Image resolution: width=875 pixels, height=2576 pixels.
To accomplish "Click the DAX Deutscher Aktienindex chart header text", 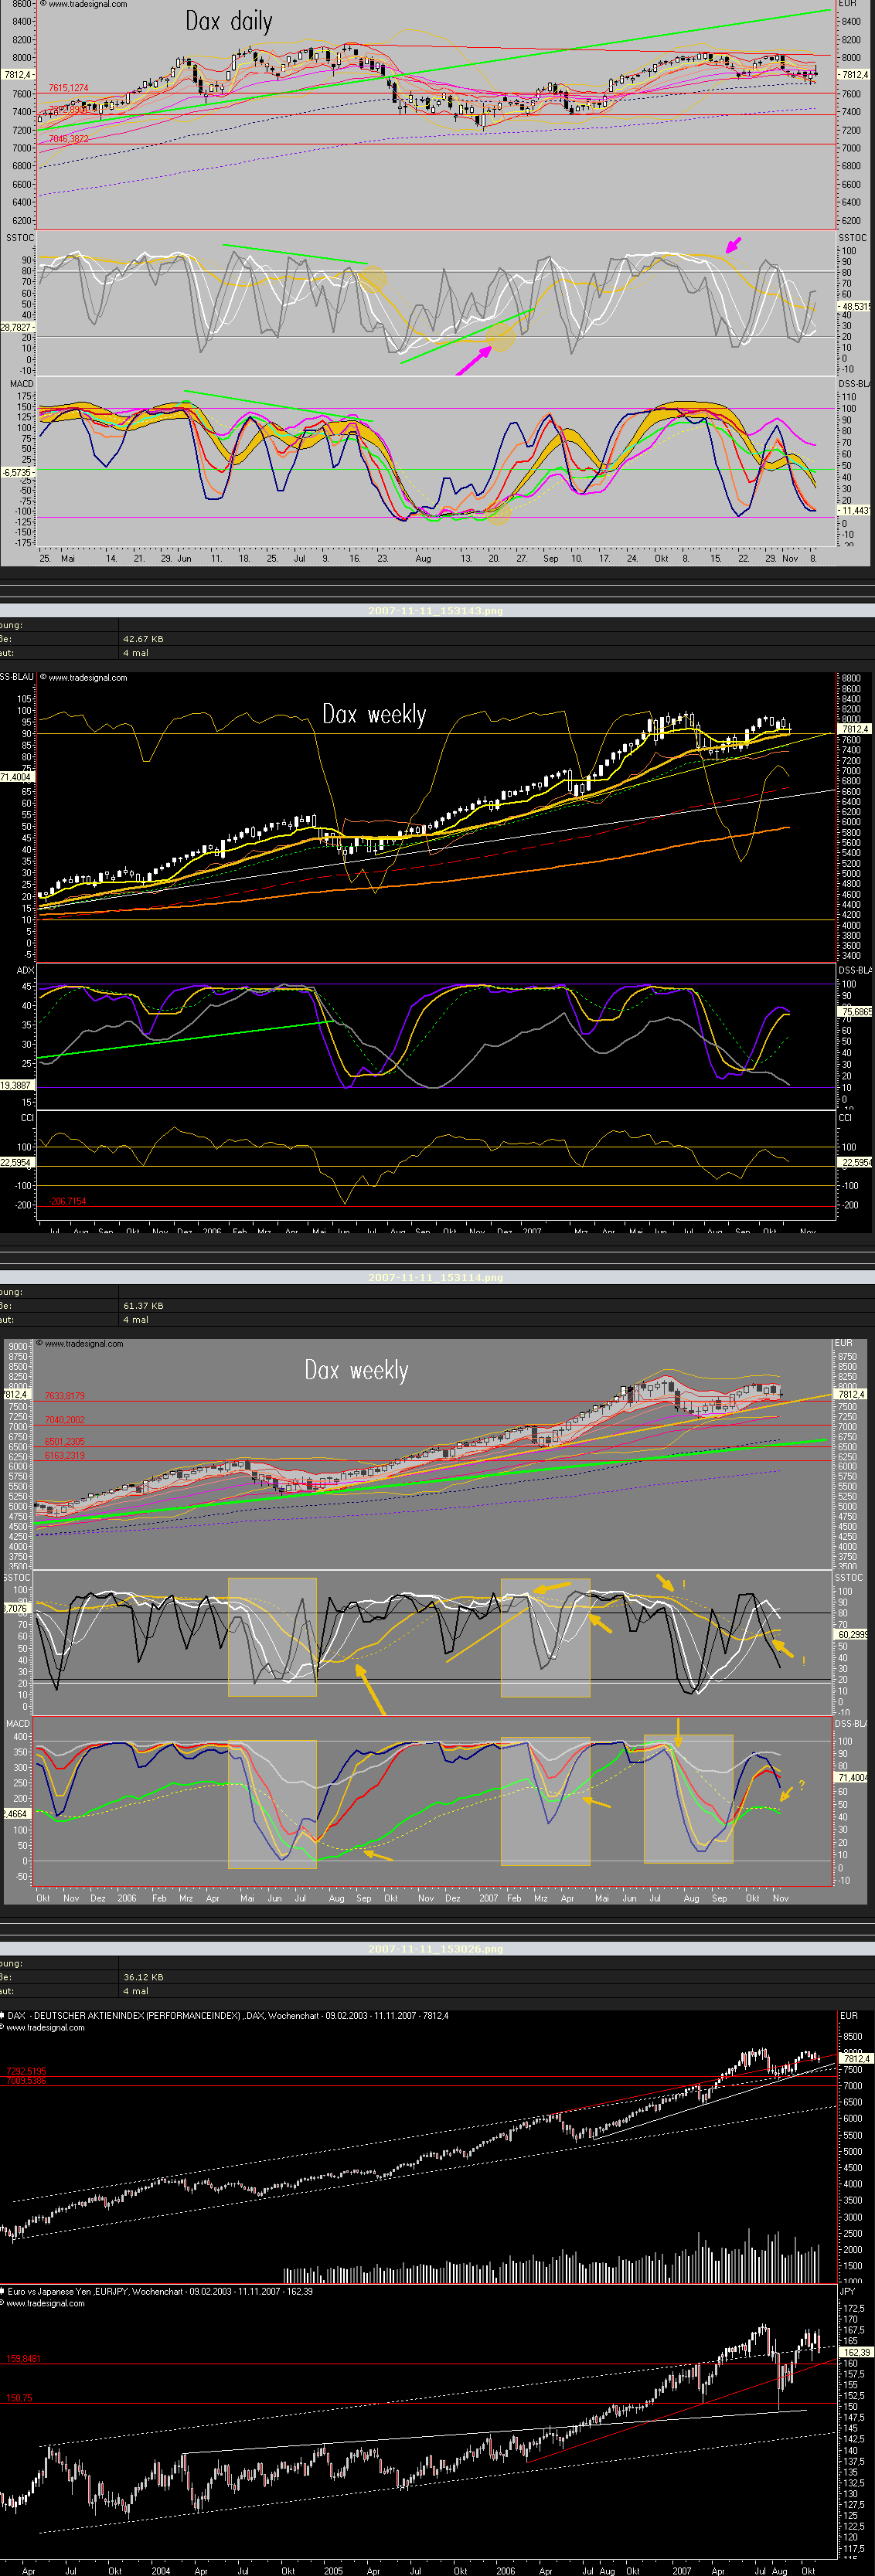I will (x=228, y=2015).
